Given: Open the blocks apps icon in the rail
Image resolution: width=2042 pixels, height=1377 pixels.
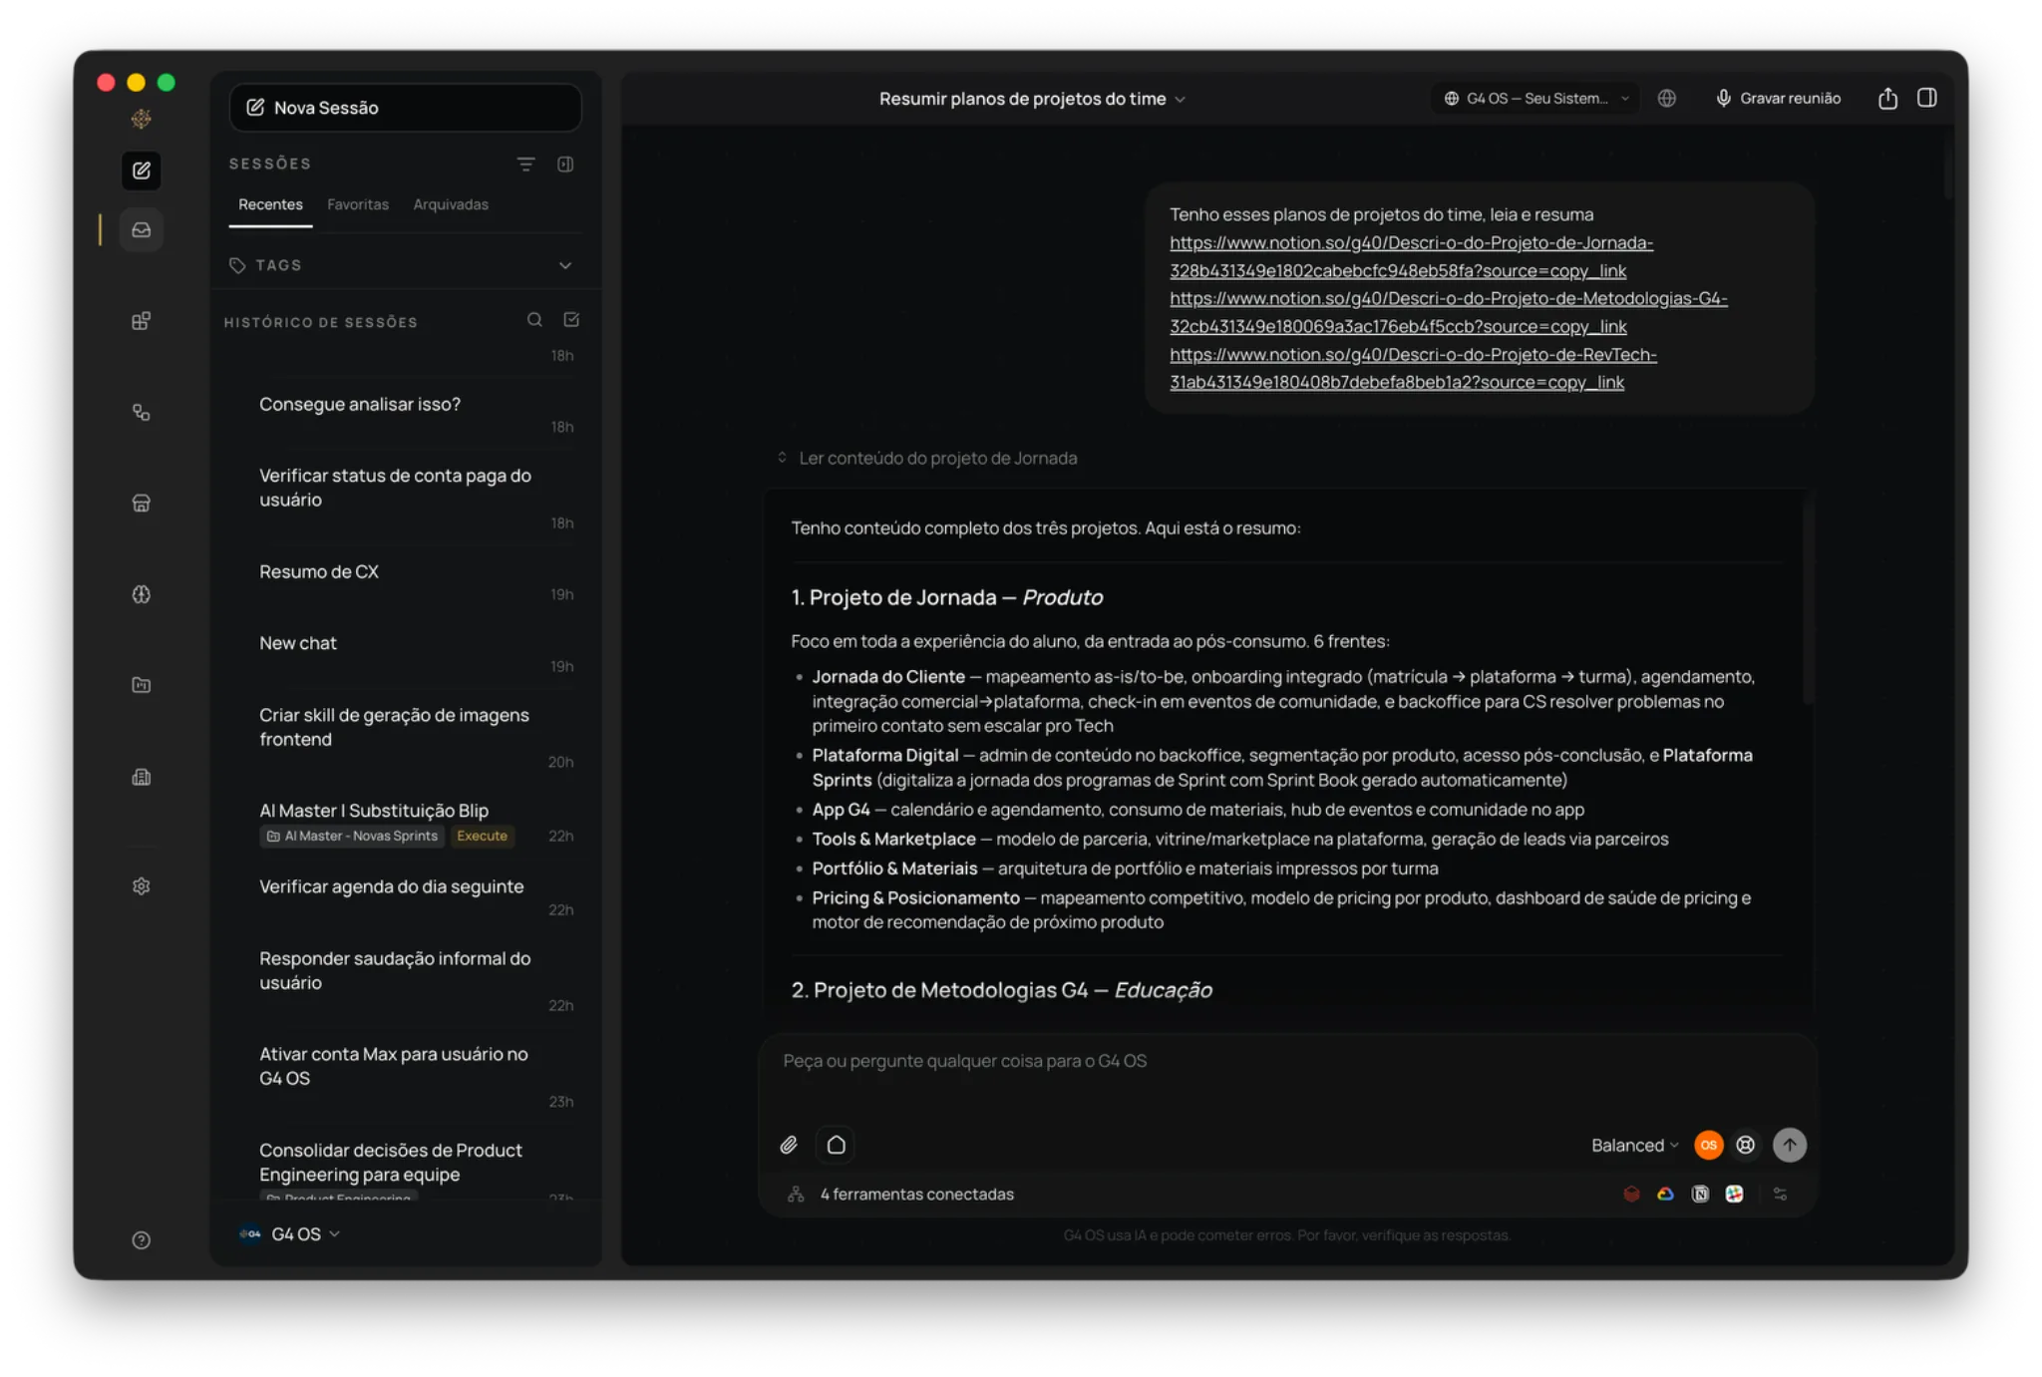Looking at the screenshot, I should (x=142, y=321).
